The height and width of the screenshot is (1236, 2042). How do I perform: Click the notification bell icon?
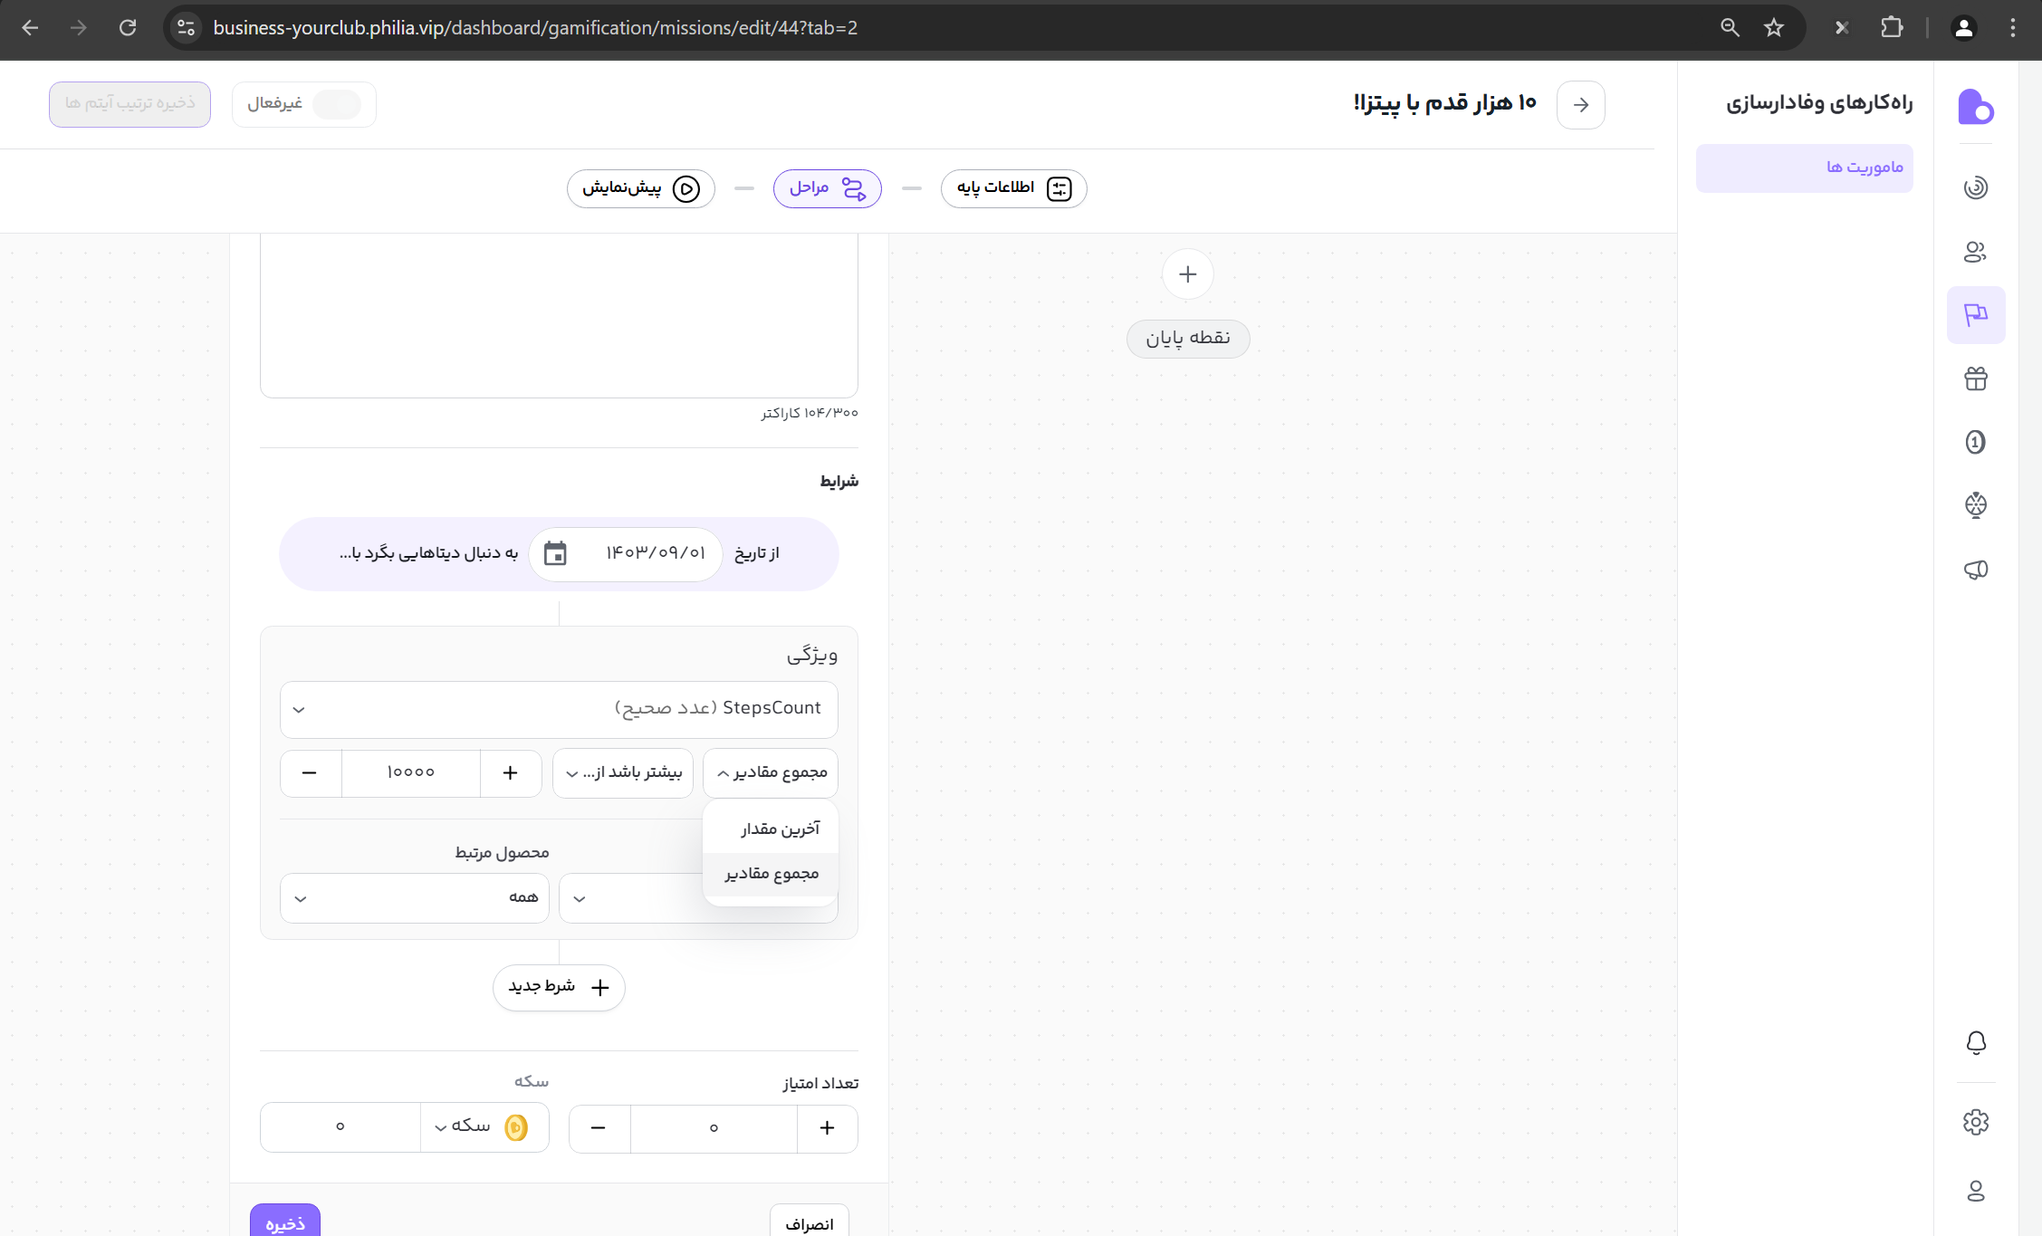(x=1975, y=1042)
